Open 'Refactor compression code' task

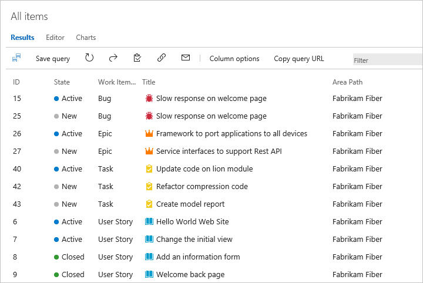point(202,187)
